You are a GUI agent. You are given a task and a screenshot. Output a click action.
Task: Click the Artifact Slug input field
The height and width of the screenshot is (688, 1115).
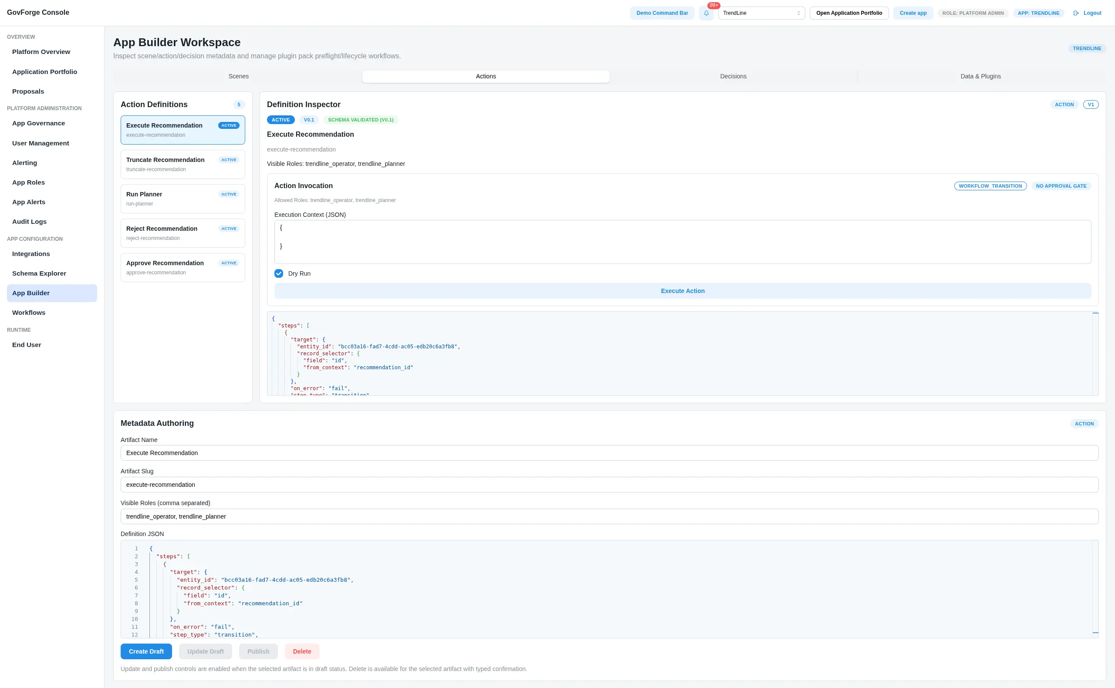609,485
